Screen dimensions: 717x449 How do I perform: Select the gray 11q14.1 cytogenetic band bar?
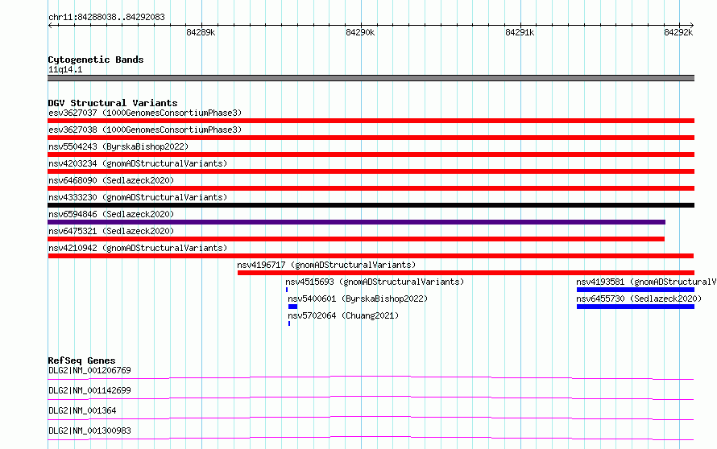(371, 78)
